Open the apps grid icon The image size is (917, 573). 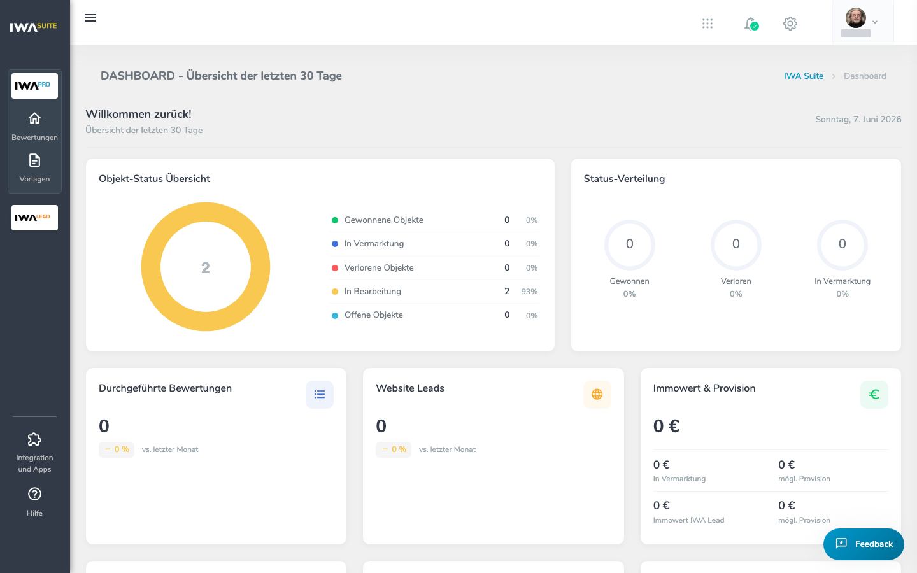(707, 24)
